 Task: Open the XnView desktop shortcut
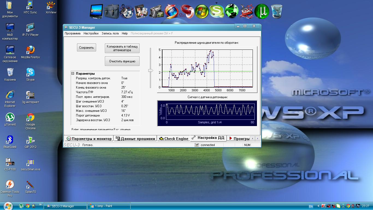tap(51, 6)
